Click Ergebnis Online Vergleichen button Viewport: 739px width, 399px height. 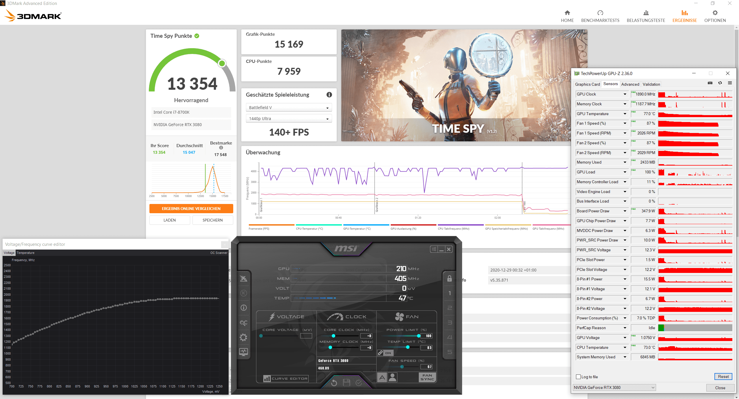[x=191, y=209]
